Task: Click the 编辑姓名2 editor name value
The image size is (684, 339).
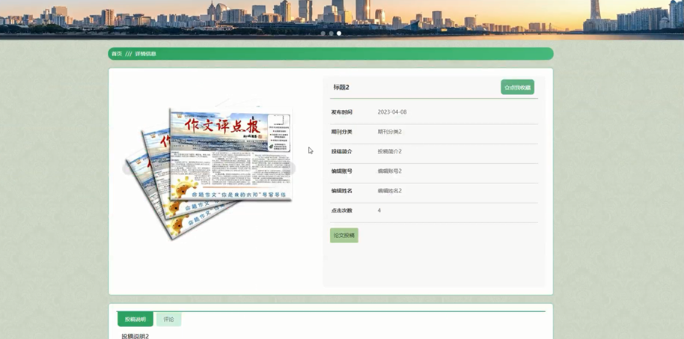Action: [390, 191]
